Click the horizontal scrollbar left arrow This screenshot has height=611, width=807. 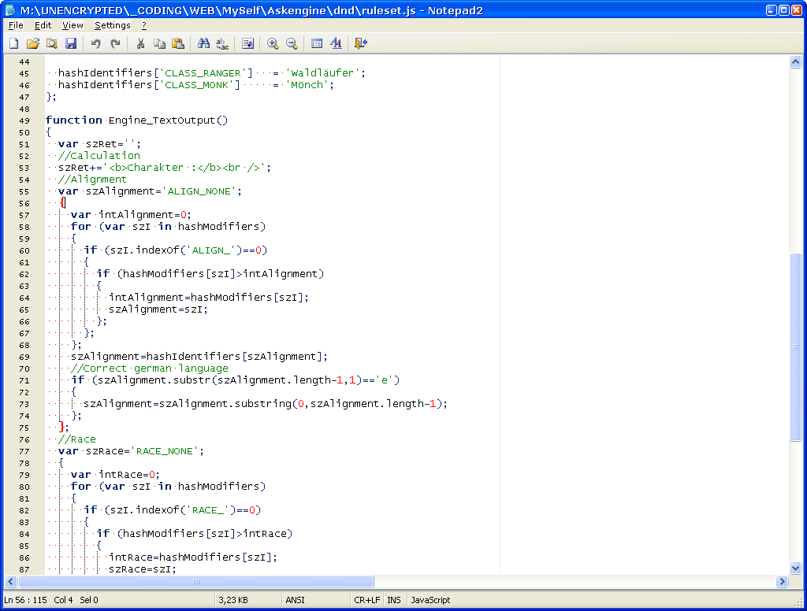tap(11, 582)
